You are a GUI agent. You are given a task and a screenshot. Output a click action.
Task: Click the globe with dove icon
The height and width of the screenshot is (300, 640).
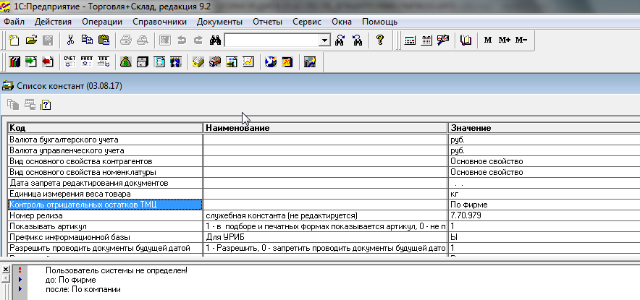(271, 62)
